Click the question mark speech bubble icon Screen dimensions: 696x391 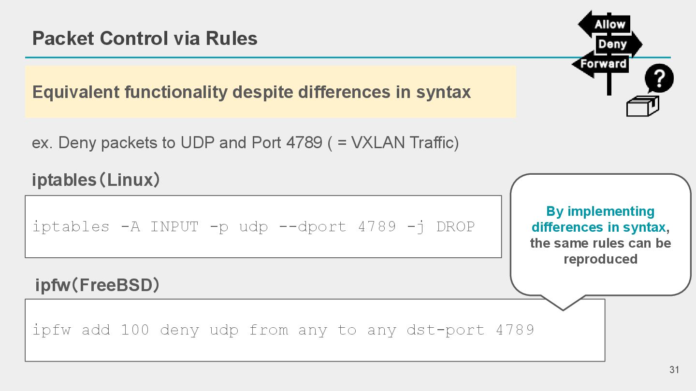(x=659, y=79)
